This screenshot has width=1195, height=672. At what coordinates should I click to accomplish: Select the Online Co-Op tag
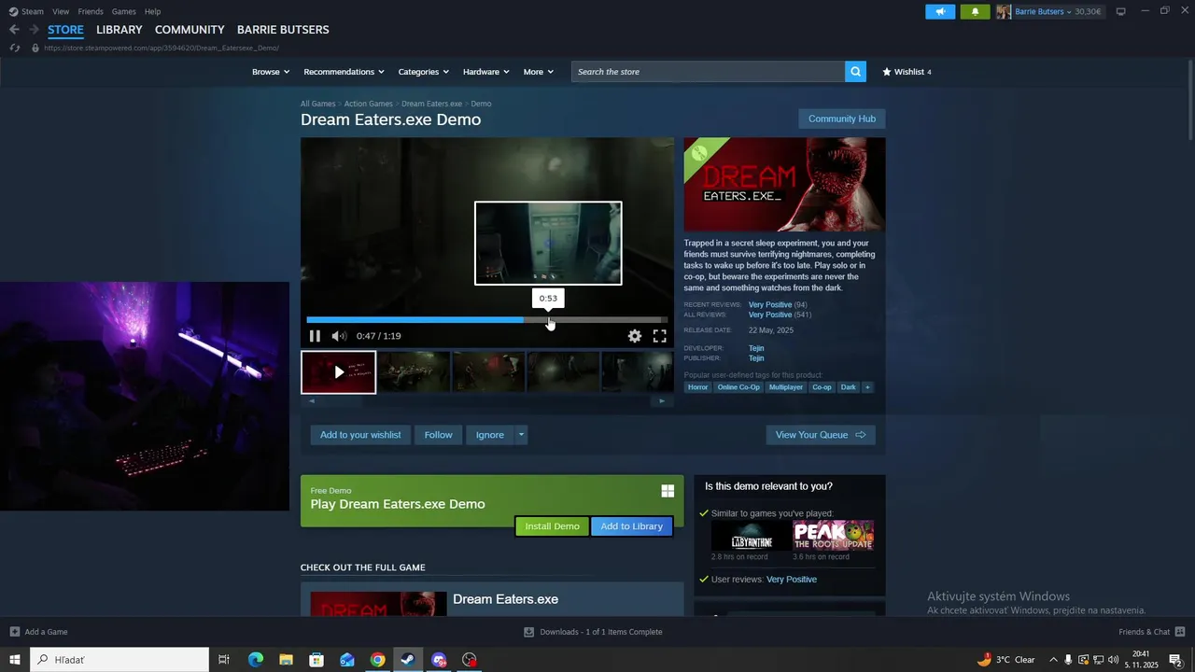tap(738, 387)
